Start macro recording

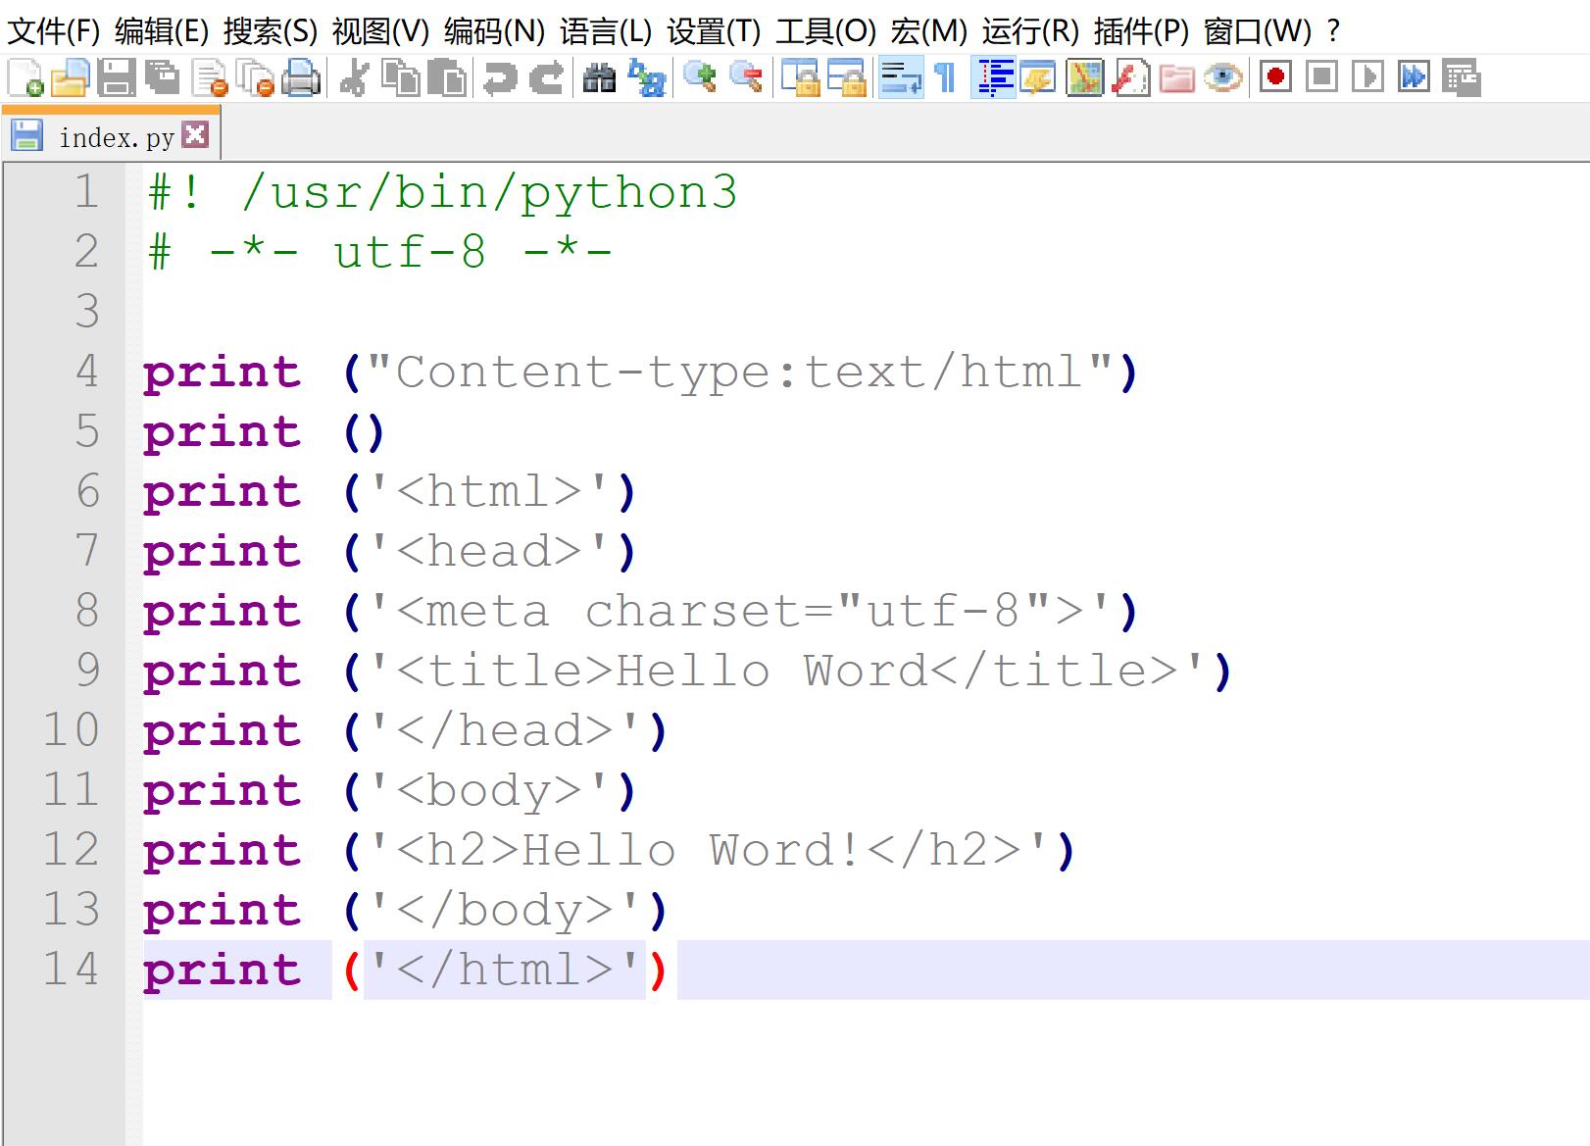pyautogui.click(x=1276, y=78)
